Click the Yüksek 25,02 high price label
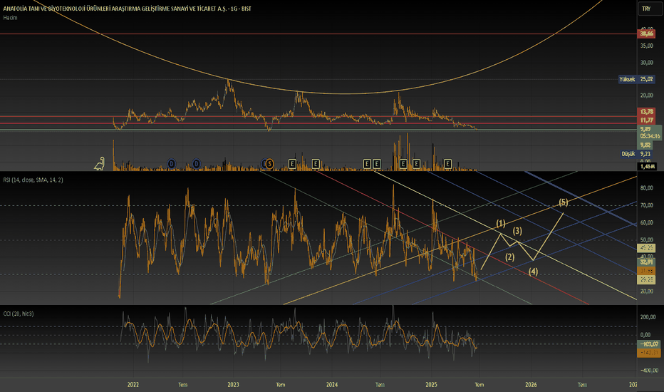664x392 pixels. 636,79
